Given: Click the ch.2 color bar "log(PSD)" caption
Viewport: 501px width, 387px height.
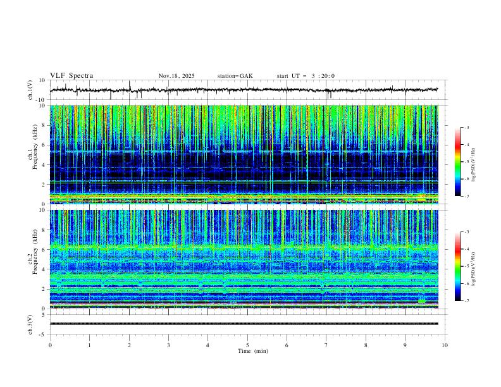Looking at the screenshot, I should click(474, 269).
